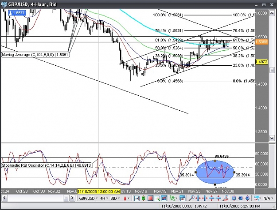
Task: Click the third blue candle spacing icon
Action: click(247, 198)
